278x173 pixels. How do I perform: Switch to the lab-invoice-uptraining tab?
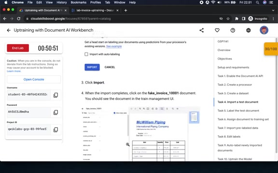click(x=95, y=11)
